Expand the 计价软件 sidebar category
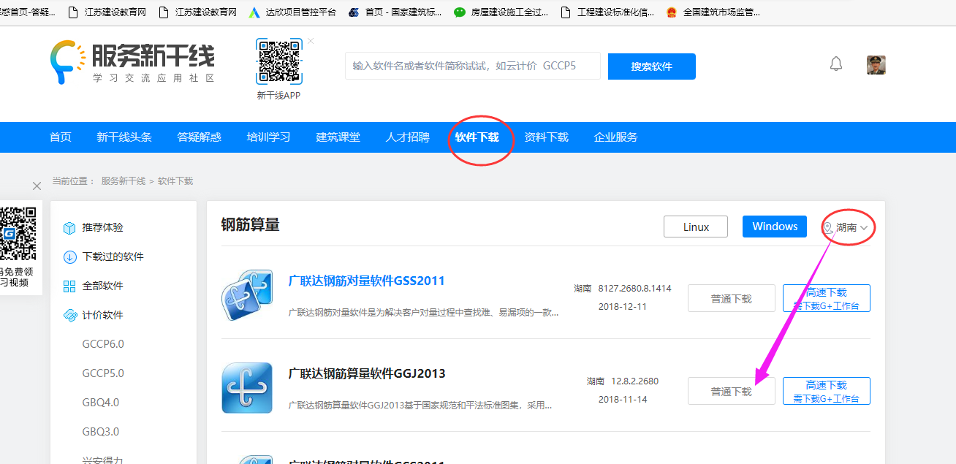 [x=102, y=316]
